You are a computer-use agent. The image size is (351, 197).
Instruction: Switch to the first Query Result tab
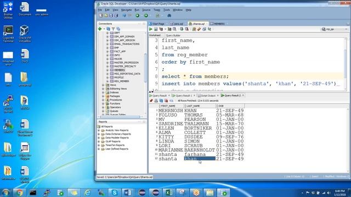[x=160, y=96]
